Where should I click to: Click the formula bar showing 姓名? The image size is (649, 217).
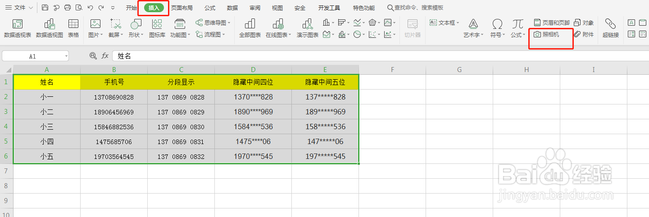381,56
